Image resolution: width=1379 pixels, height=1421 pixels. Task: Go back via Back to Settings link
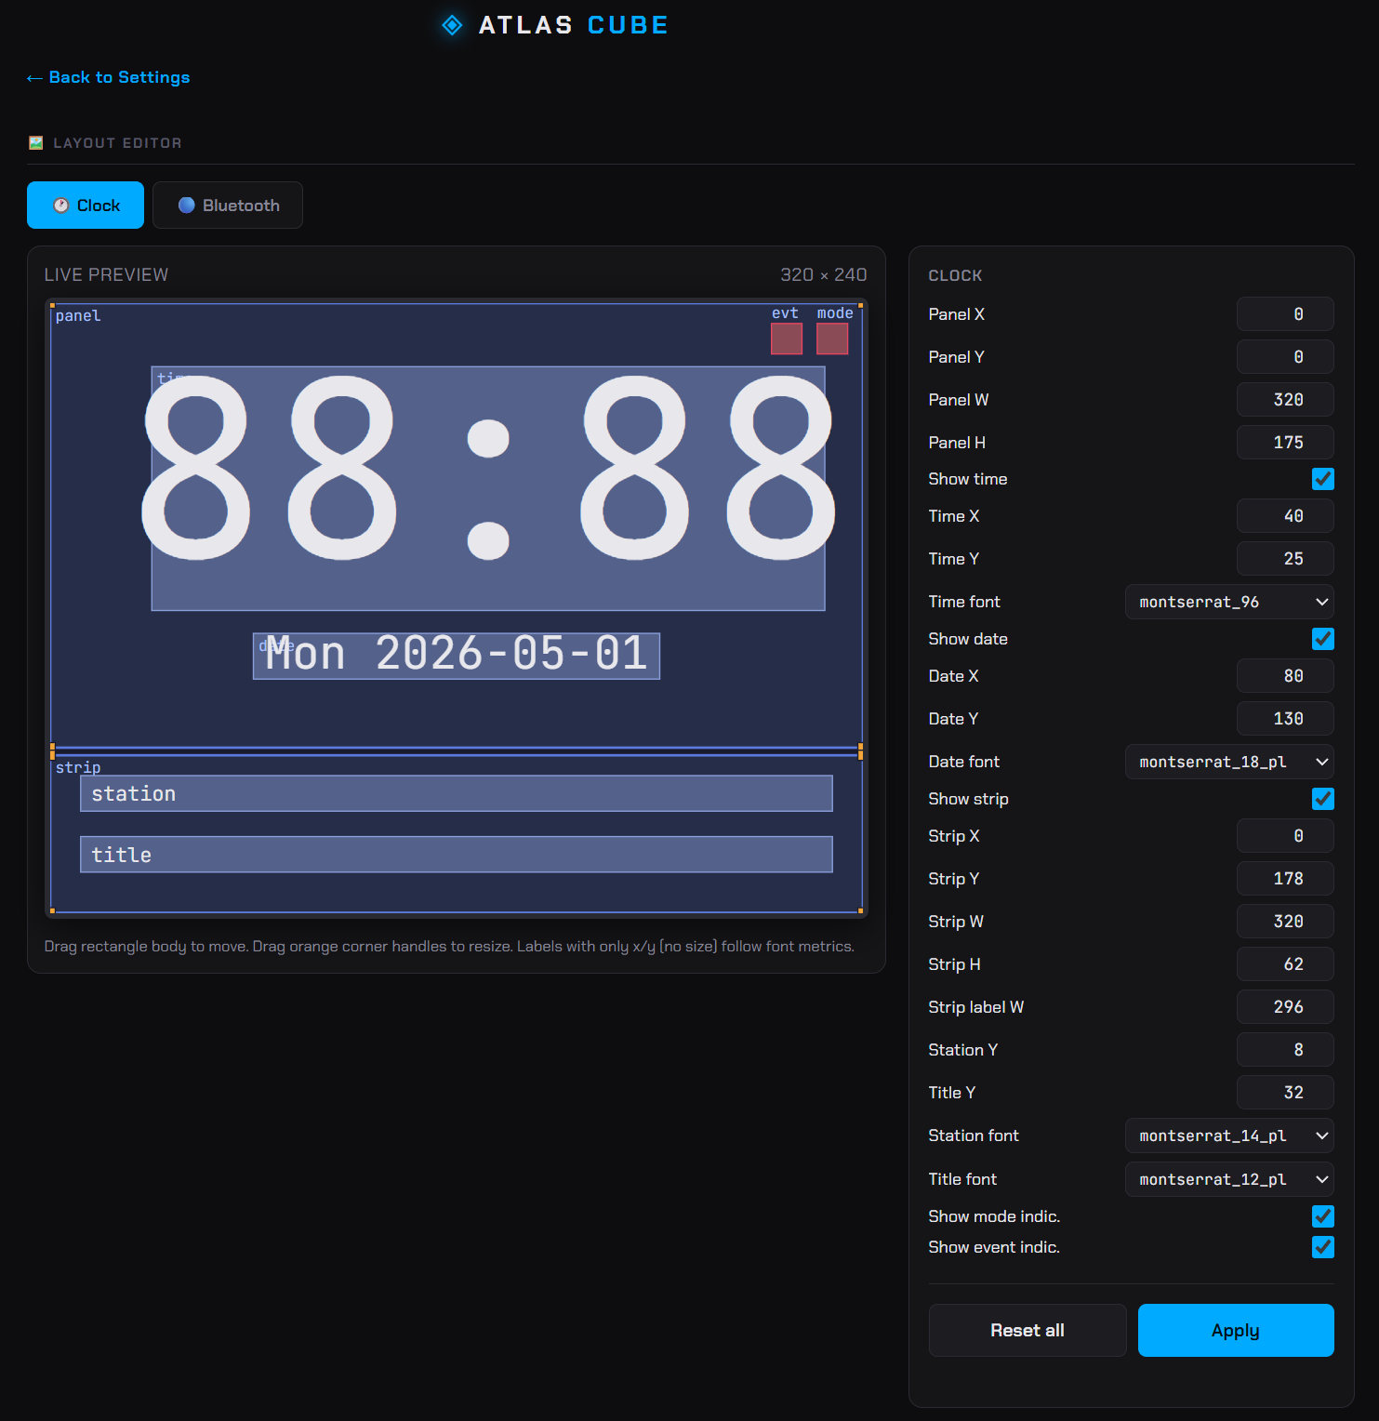click(108, 77)
